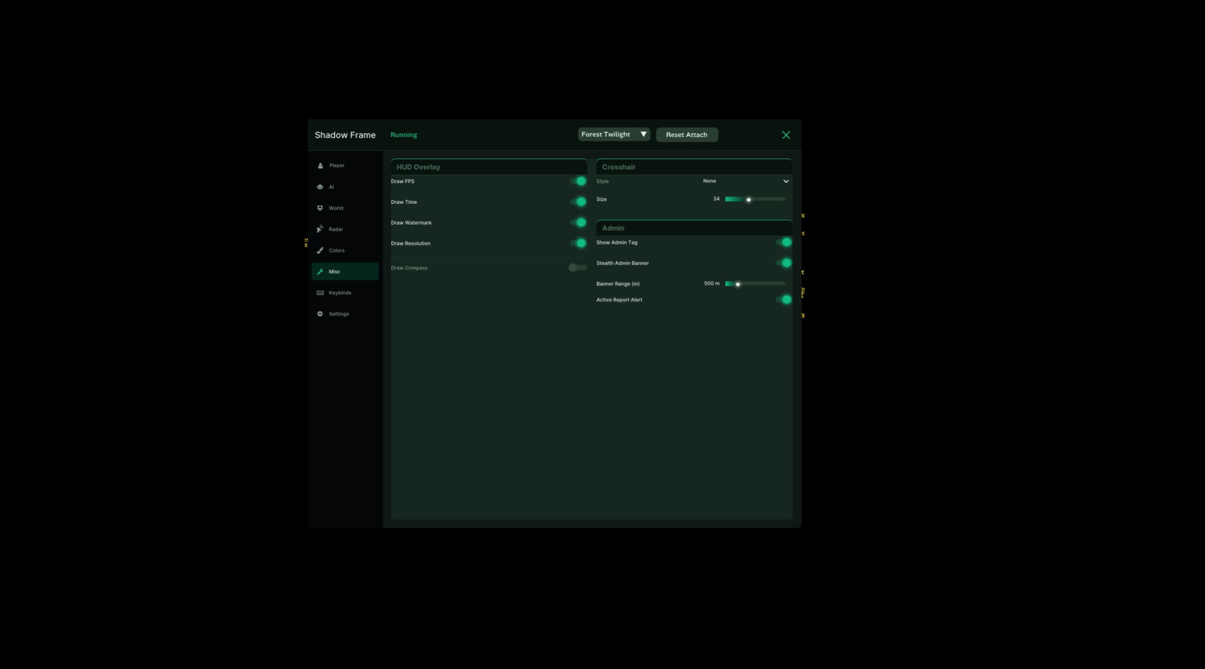Screen dimensions: 1205x669
Task: Turn off Draw Time switch
Action: pyautogui.click(x=578, y=202)
